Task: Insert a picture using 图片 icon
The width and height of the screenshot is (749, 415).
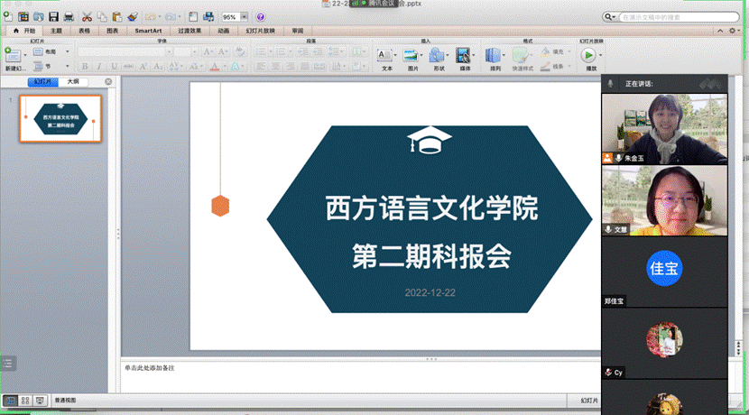Action: [x=412, y=56]
